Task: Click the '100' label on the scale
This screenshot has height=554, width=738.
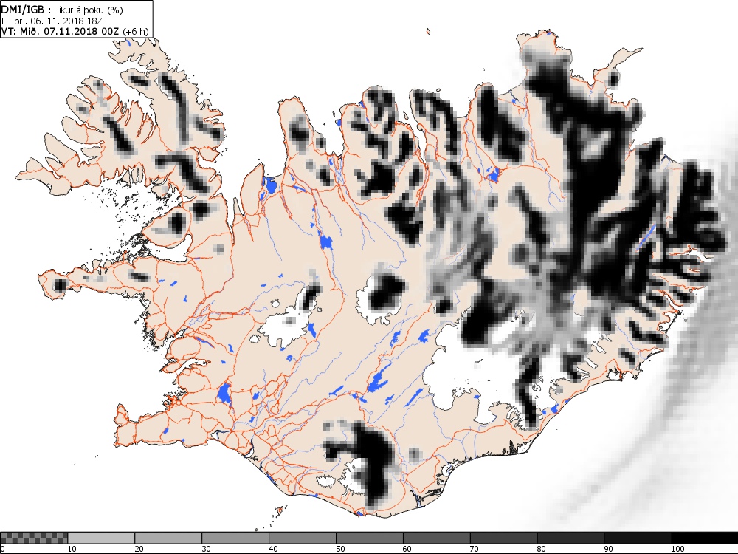Action: pyautogui.click(x=677, y=549)
